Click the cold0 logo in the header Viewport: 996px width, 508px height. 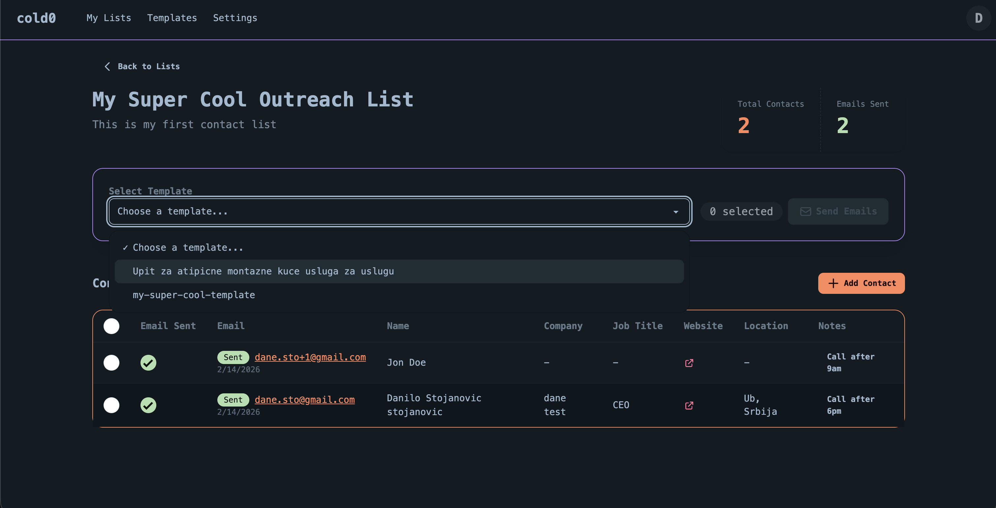click(36, 18)
